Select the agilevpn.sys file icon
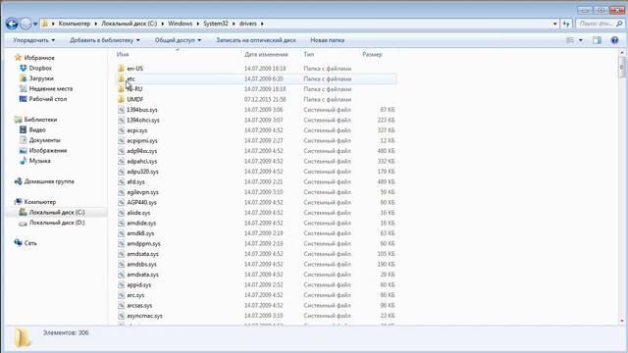Viewport: 628px width, 353px height. coord(122,192)
